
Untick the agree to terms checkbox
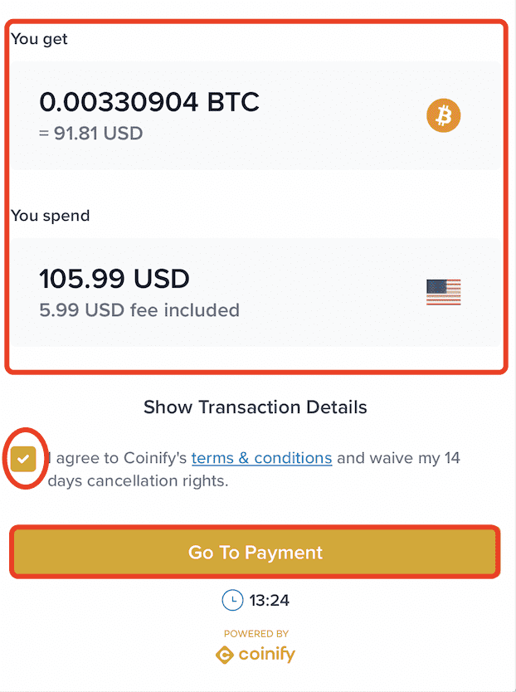(23, 459)
